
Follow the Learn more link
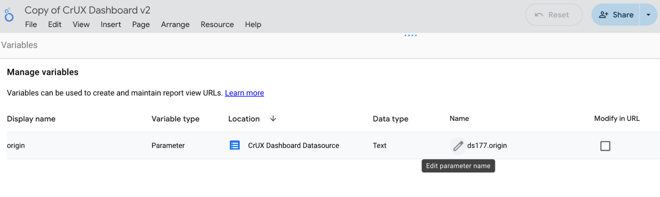tap(244, 93)
